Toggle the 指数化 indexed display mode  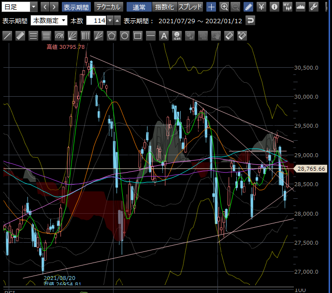point(164,7)
